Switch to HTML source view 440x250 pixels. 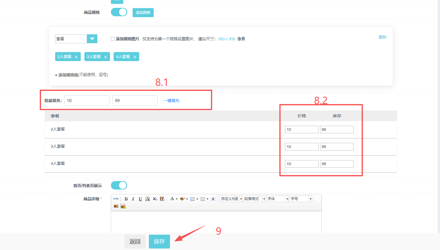pyautogui.click(x=116, y=199)
